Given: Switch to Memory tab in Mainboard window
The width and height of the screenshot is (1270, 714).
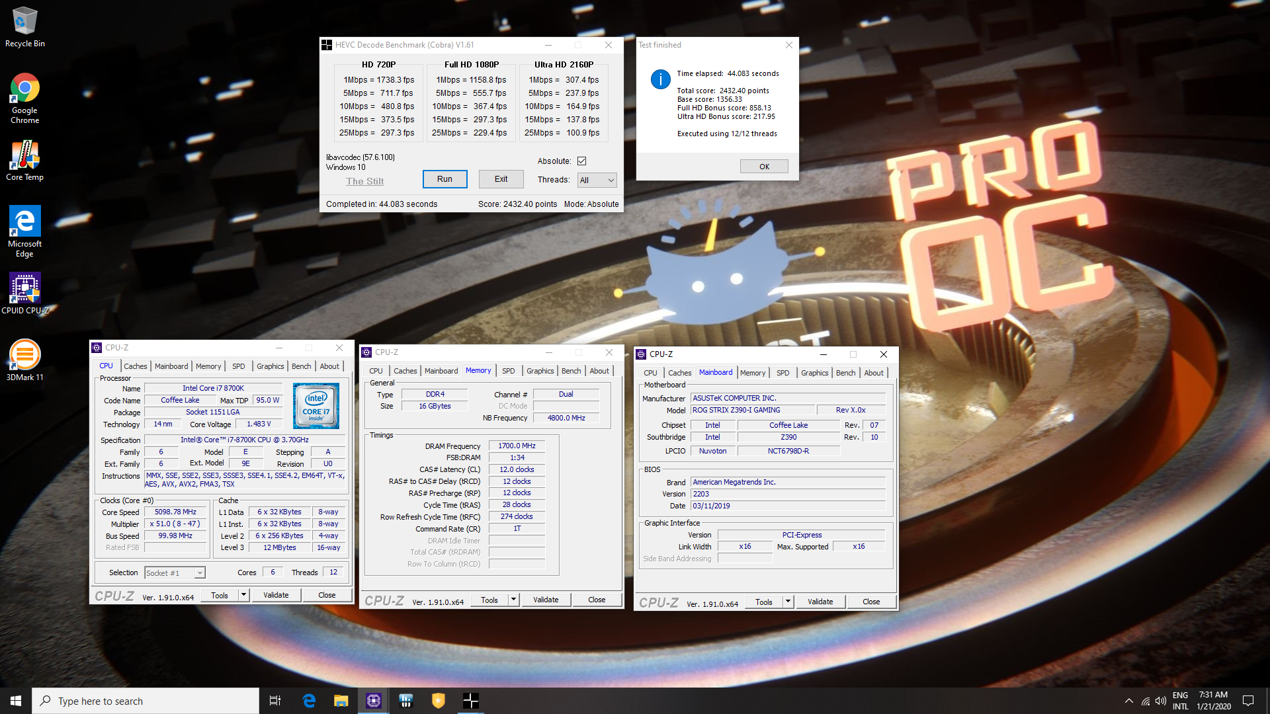Looking at the screenshot, I should (753, 373).
